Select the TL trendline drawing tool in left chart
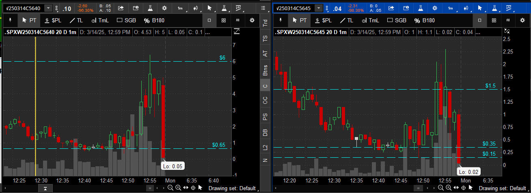 tap(77, 20)
